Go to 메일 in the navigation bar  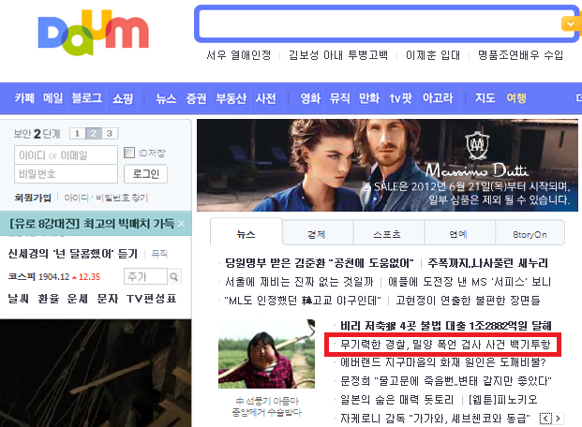pyautogui.click(x=53, y=98)
